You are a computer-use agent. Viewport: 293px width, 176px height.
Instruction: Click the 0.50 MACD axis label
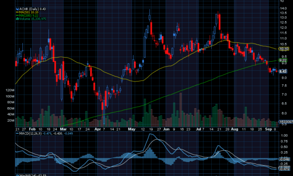pyautogui.click(x=284, y=147)
